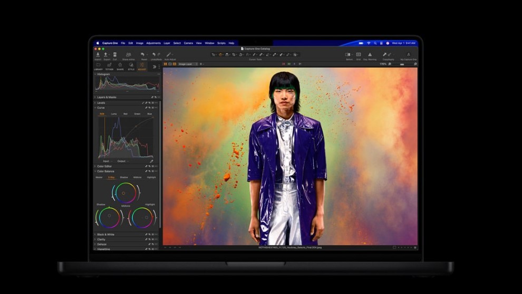The height and width of the screenshot is (294, 522).
Task: Click the Curve eyedropper picker icon
Action: pos(151,161)
